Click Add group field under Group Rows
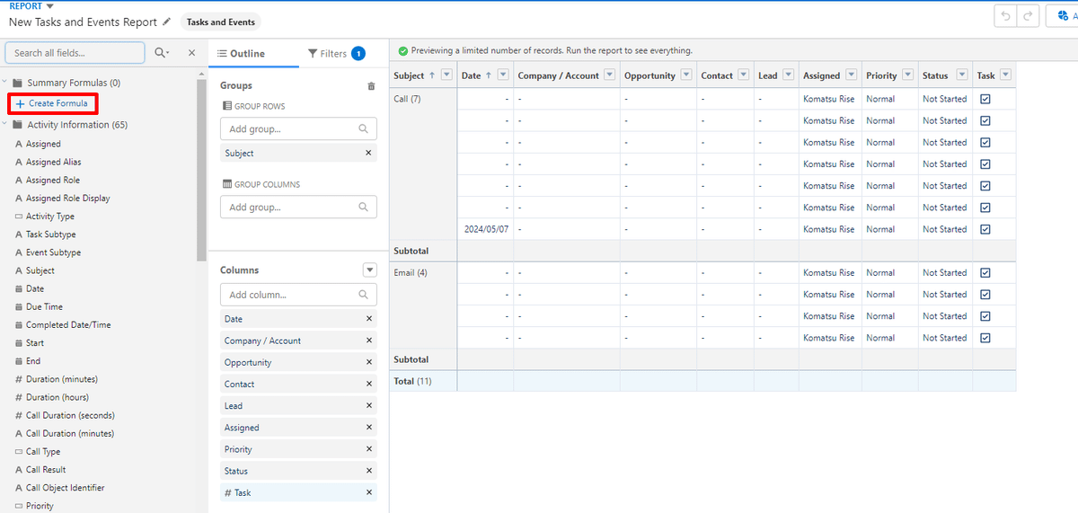The width and height of the screenshot is (1078, 513). tap(298, 129)
